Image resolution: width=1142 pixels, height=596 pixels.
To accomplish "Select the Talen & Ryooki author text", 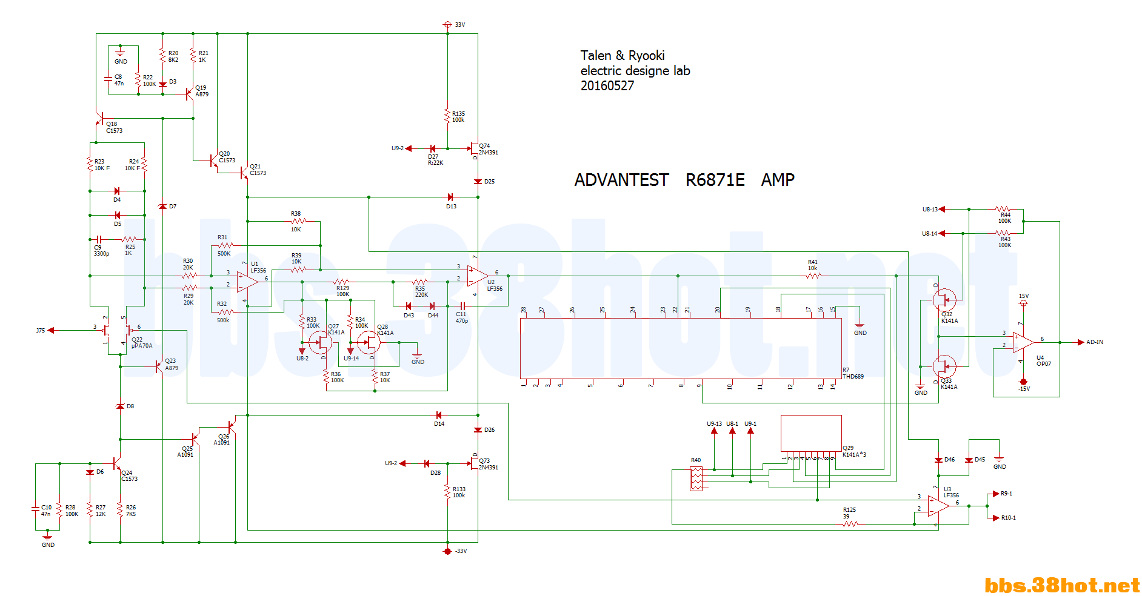I will tap(623, 56).
